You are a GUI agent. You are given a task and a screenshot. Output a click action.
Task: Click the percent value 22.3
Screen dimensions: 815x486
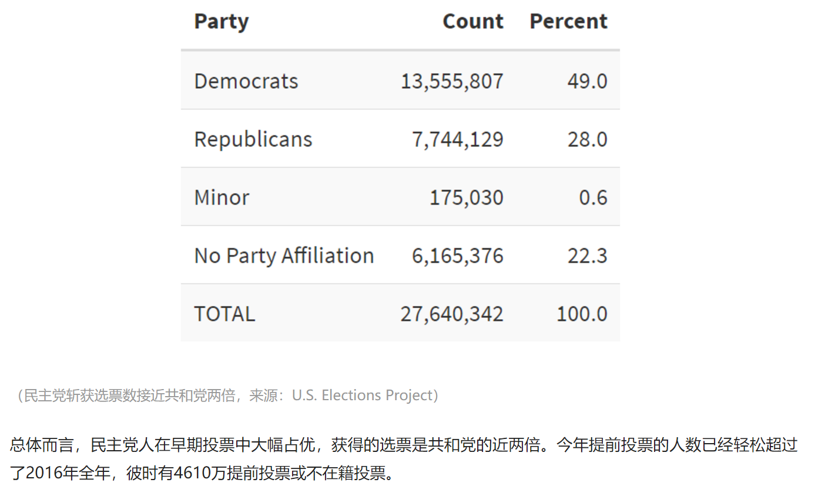click(587, 256)
